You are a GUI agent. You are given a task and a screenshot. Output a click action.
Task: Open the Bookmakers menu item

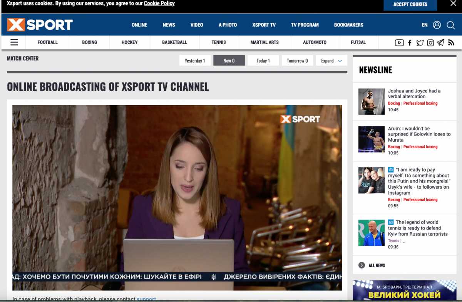349,25
